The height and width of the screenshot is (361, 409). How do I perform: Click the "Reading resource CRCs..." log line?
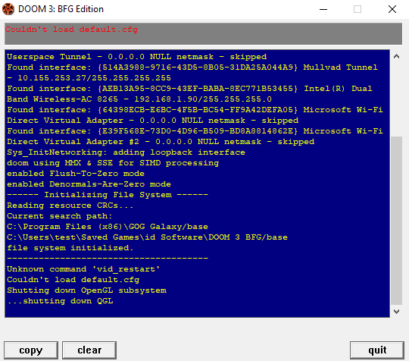[x=70, y=206]
